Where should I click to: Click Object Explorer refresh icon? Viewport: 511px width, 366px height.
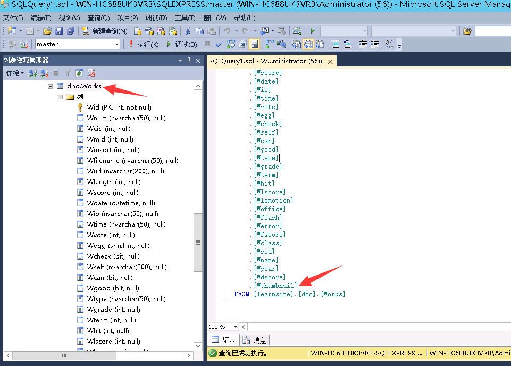click(x=79, y=73)
